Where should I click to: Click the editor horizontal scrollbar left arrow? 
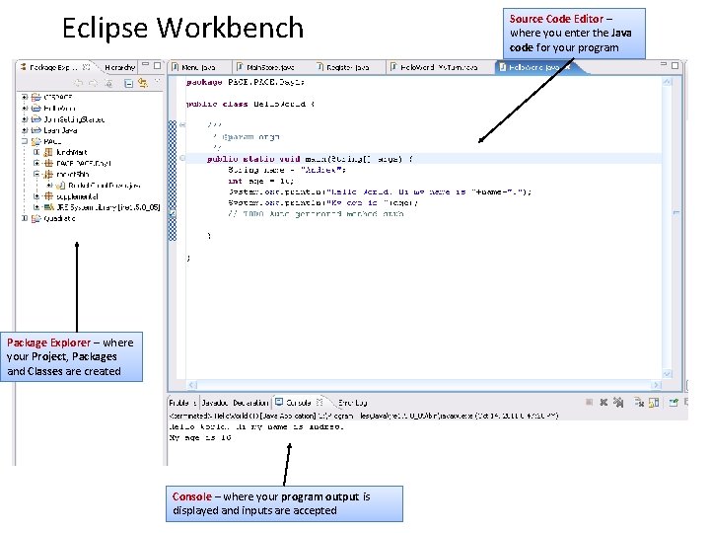[x=192, y=385]
